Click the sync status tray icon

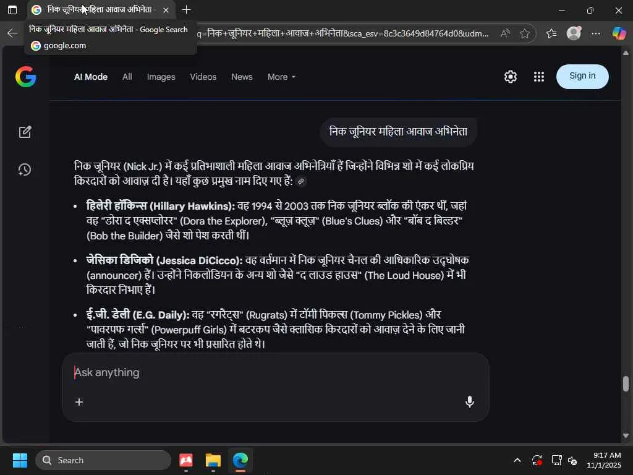(537, 460)
